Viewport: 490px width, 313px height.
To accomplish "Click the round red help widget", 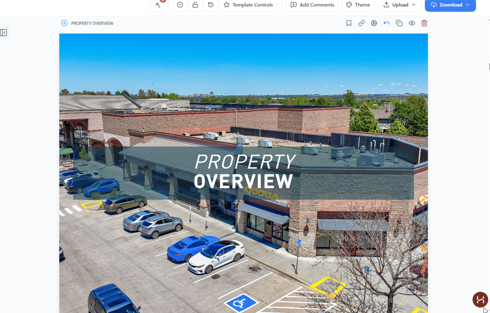I will pos(480,300).
